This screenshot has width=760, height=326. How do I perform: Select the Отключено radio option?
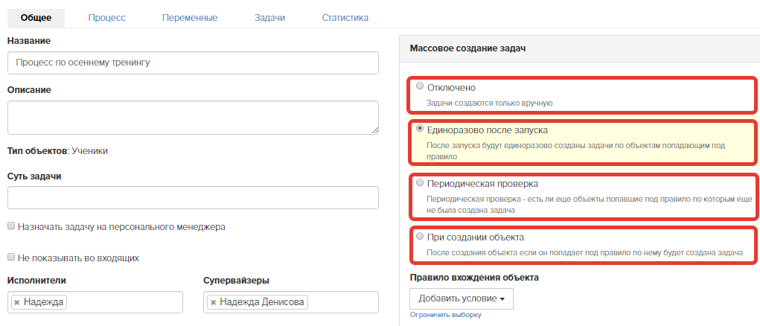tap(420, 86)
